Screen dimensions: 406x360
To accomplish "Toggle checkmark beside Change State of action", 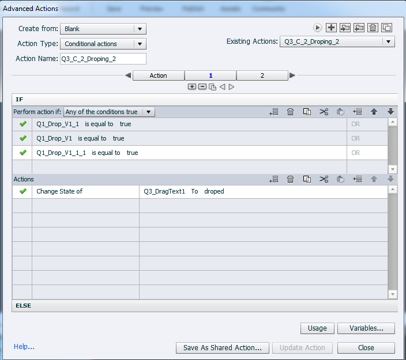I will coord(23,192).
